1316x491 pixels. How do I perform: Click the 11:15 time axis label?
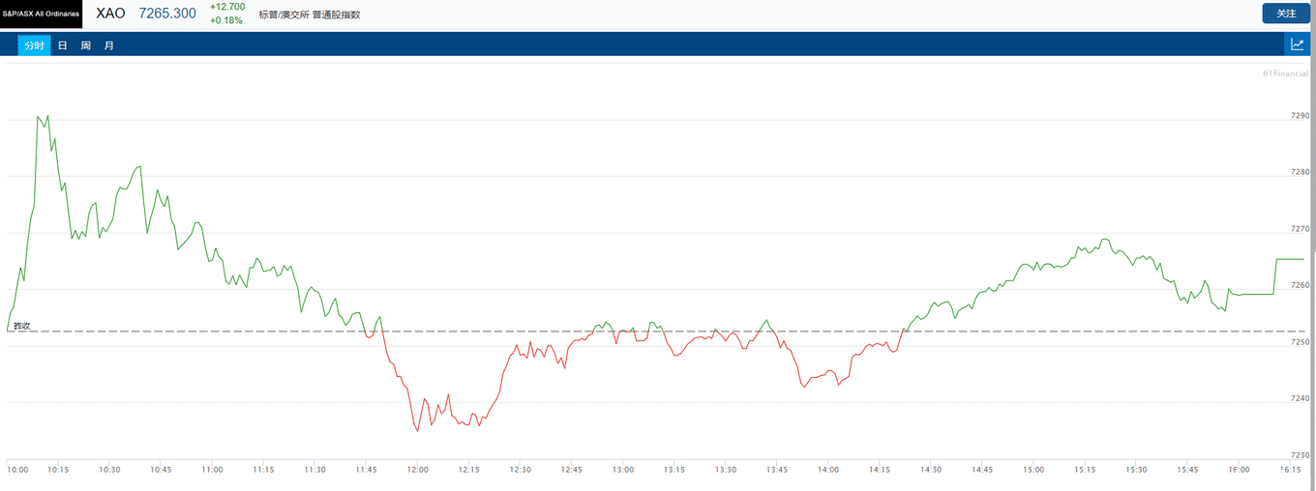click(263, 470)
